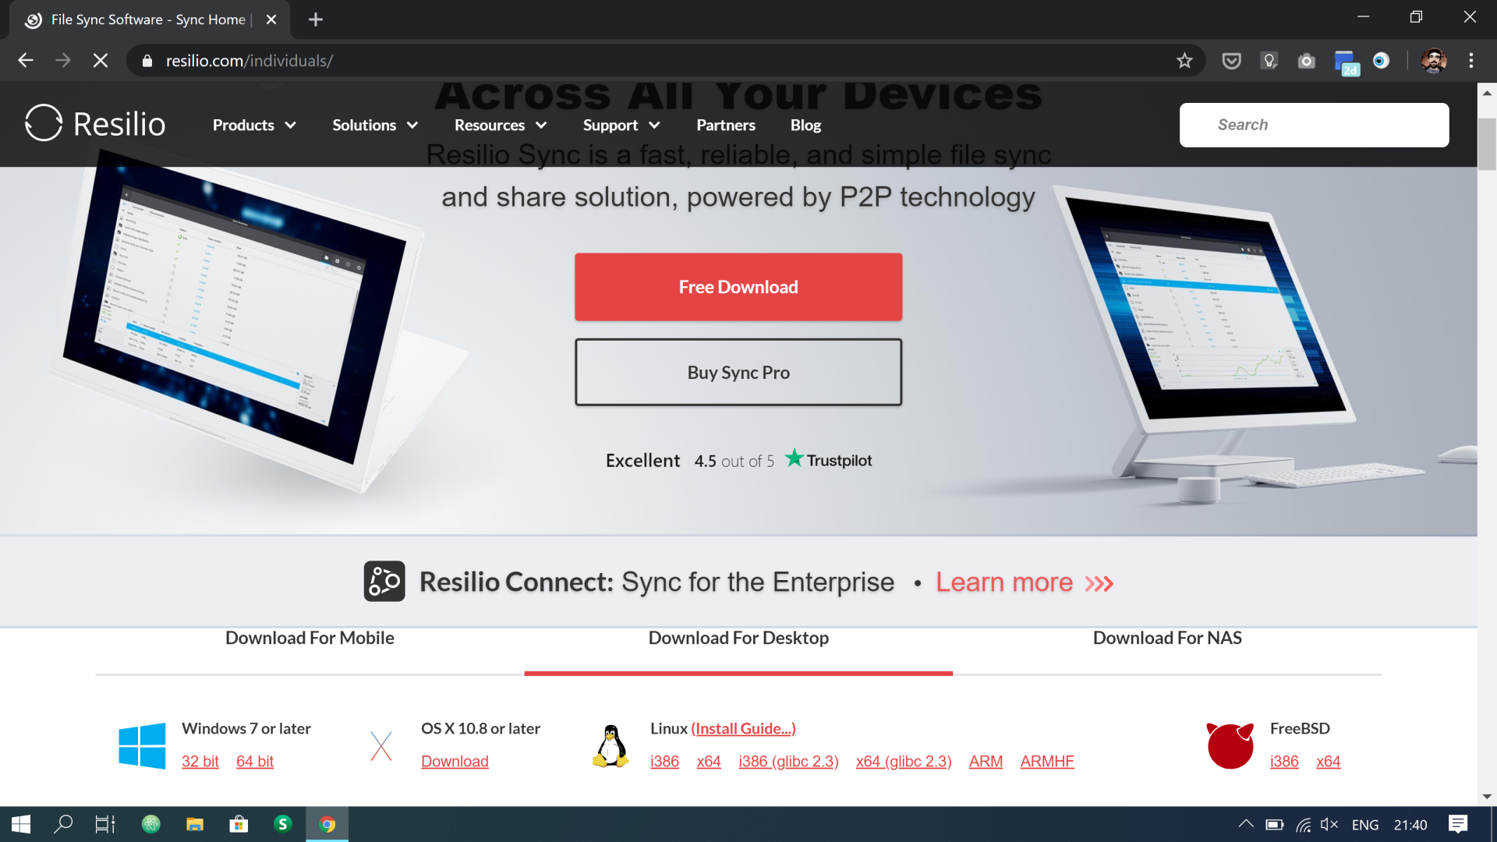
Task: Open Windows Start menu
Action: point(21,825)
